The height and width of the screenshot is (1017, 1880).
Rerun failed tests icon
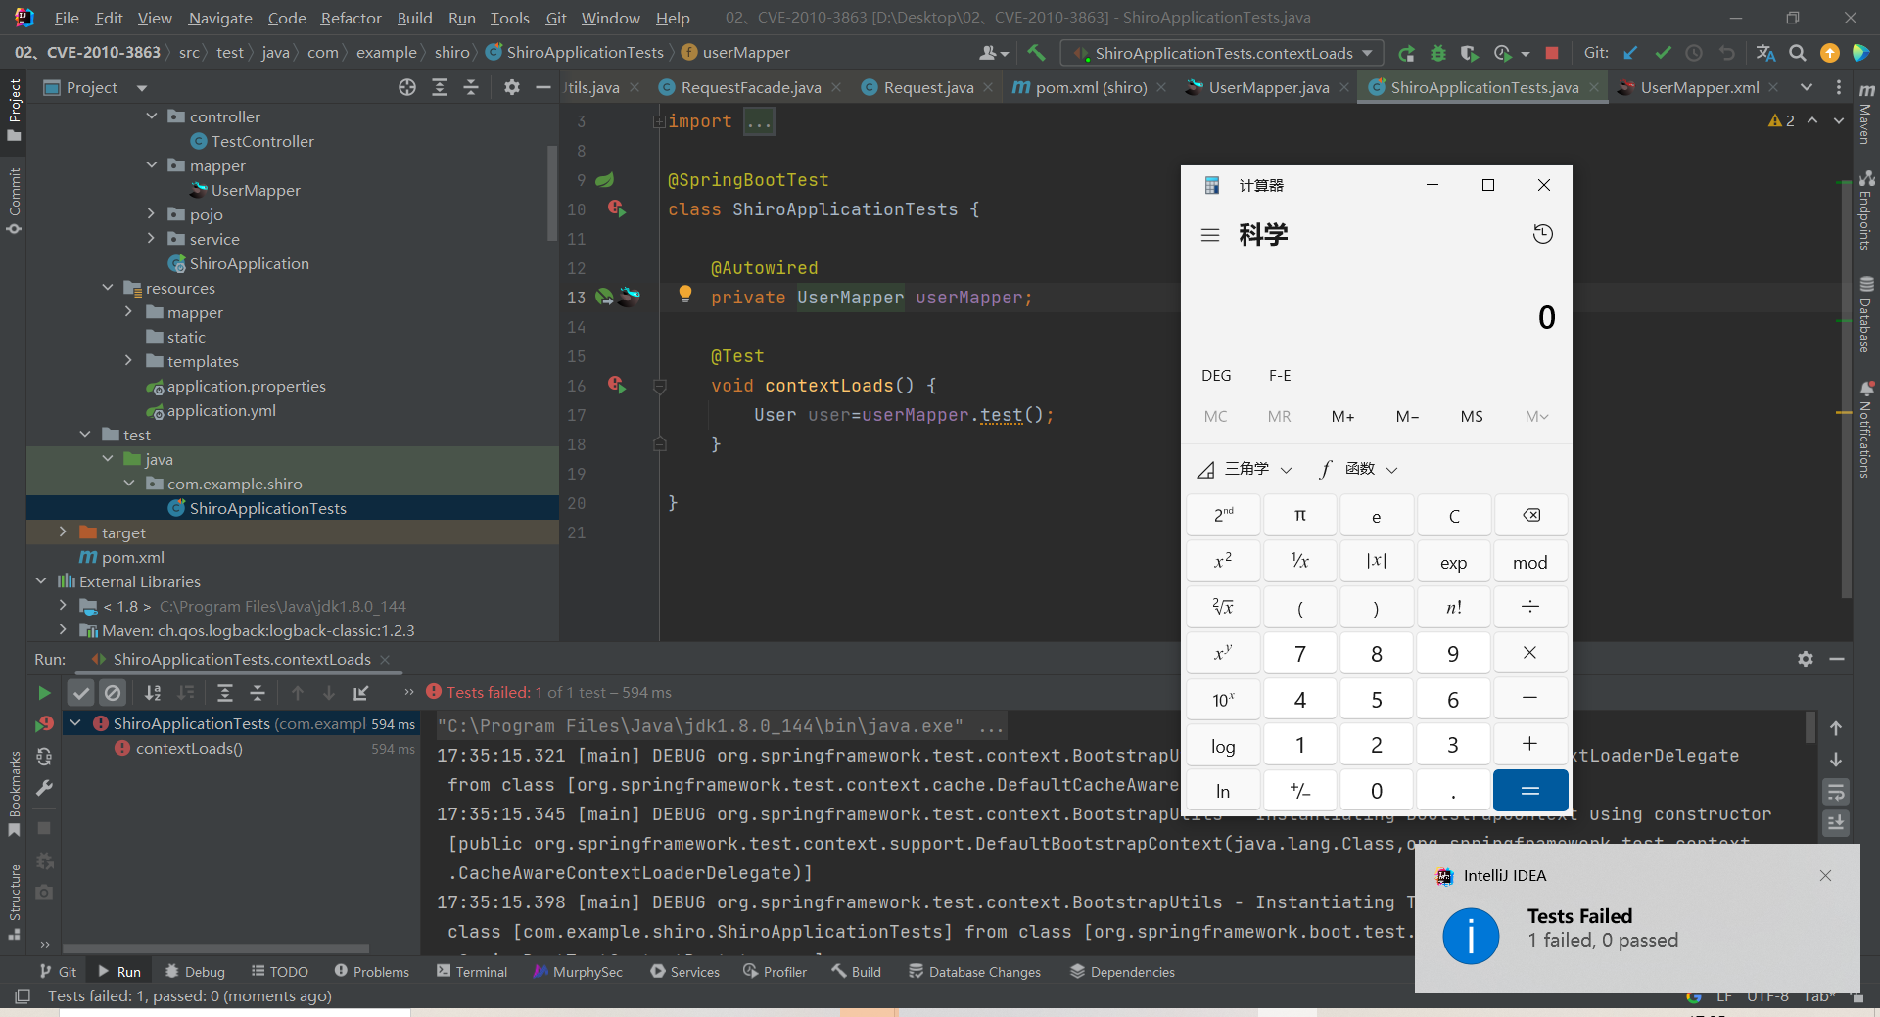coord(44,724)
